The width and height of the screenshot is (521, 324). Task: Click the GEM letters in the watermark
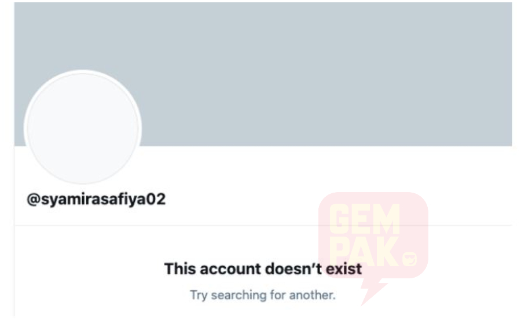pyautogui.click(x=365, y=219)
